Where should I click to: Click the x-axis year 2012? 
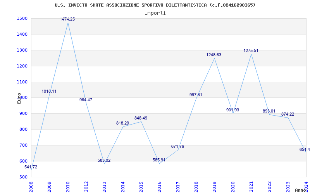(86, 187)
